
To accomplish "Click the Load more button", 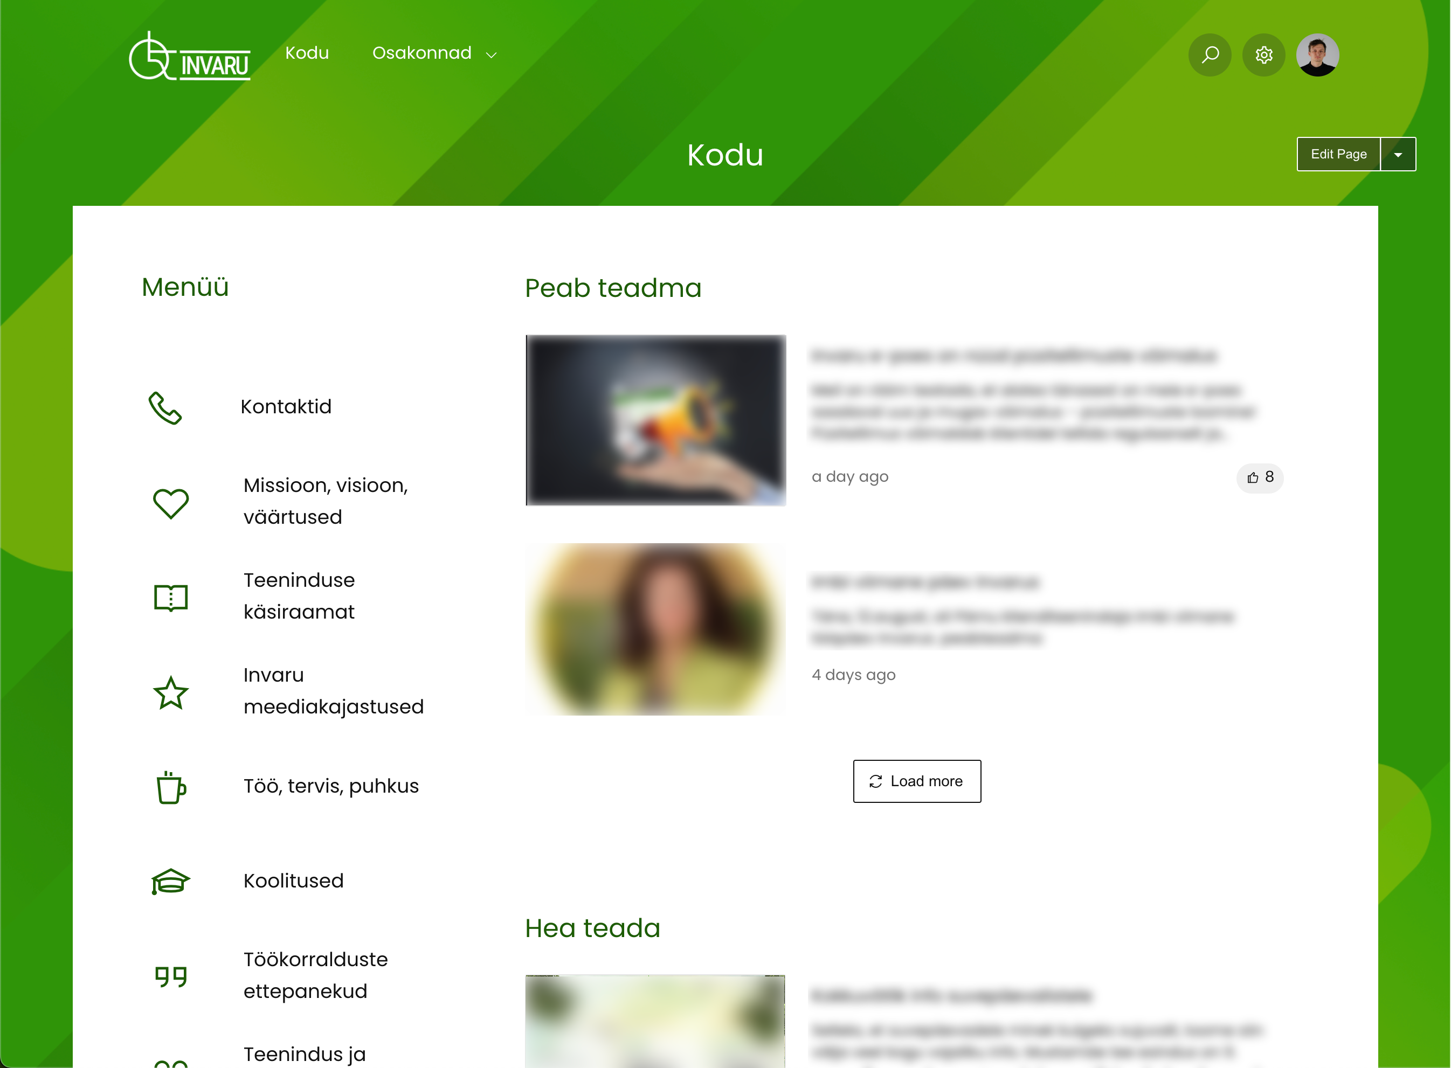I will (917, 781).
